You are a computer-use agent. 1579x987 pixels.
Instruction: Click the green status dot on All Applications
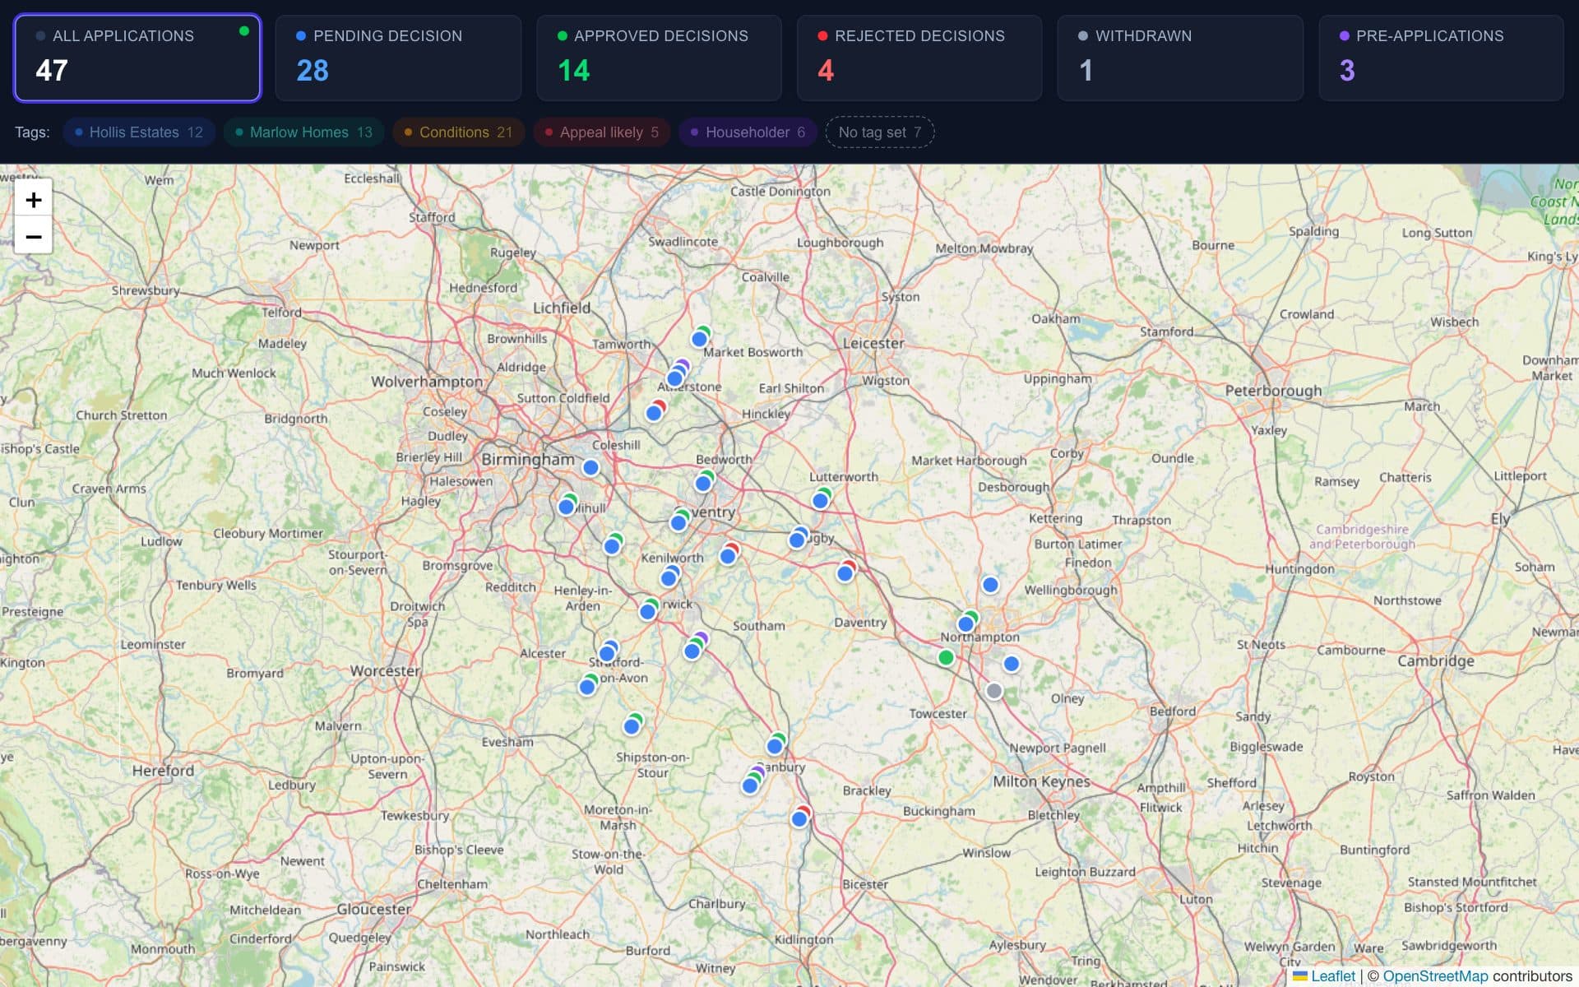243,31
